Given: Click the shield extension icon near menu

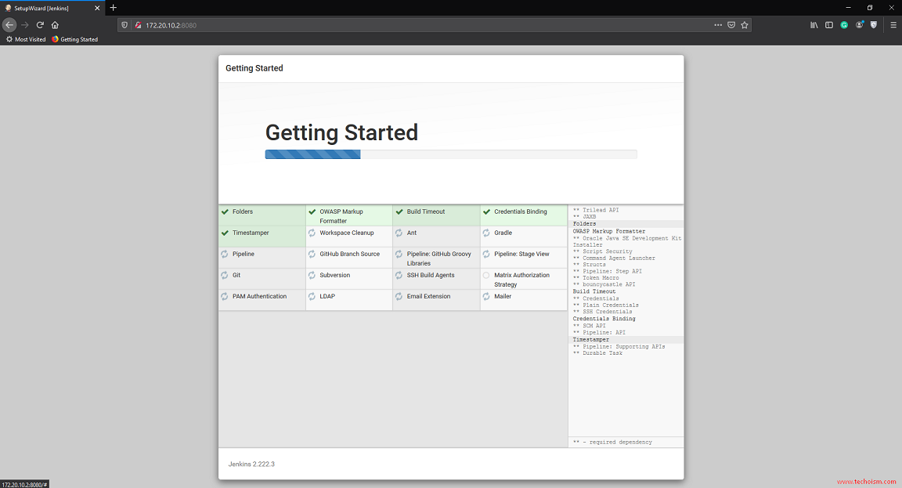Looking at the screenshot, I should coord(874,25).
